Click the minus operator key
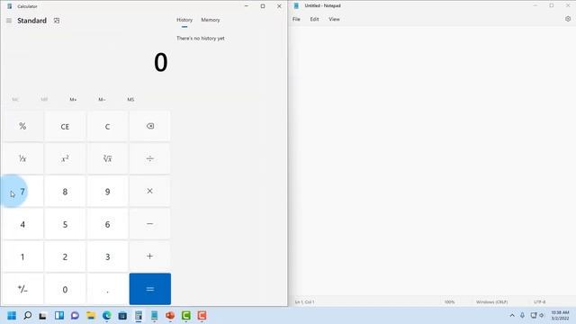 [x=150, y=224]
